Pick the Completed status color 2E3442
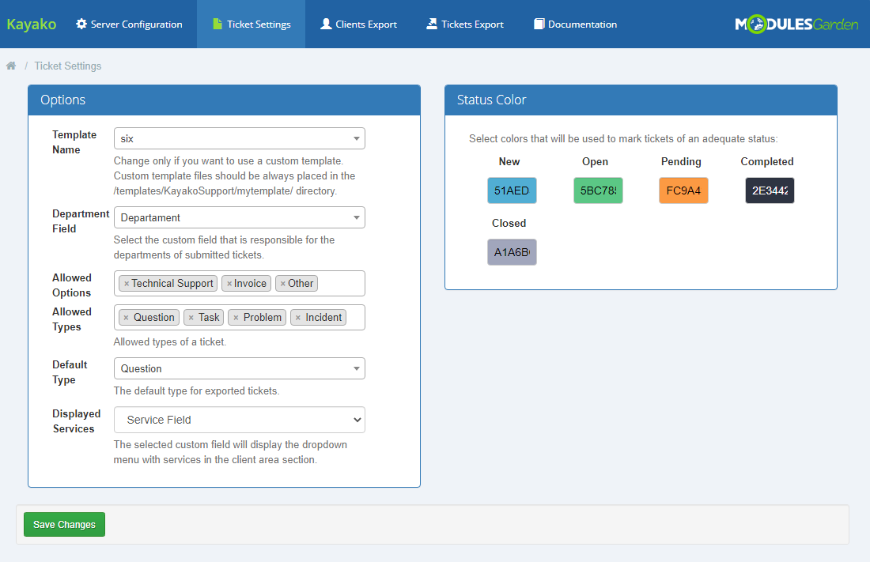The width and height of the screenshot is (870, 562). pos(770,190)
